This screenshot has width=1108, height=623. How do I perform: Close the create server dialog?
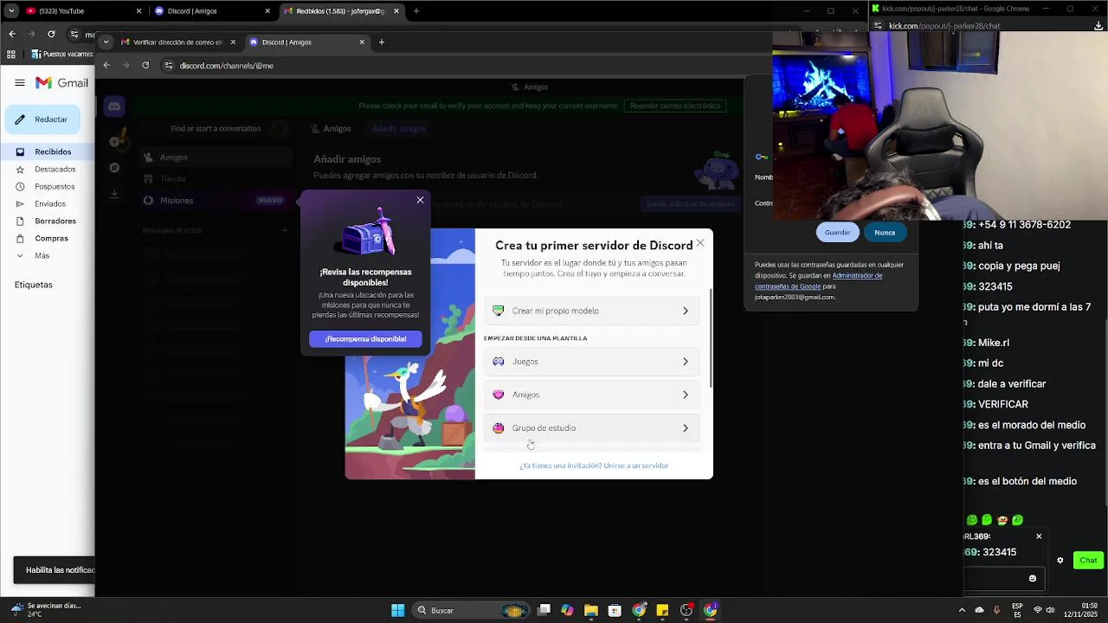pos(700,243)
